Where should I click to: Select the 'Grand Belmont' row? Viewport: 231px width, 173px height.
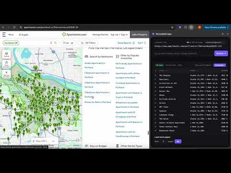click(191, 87)
